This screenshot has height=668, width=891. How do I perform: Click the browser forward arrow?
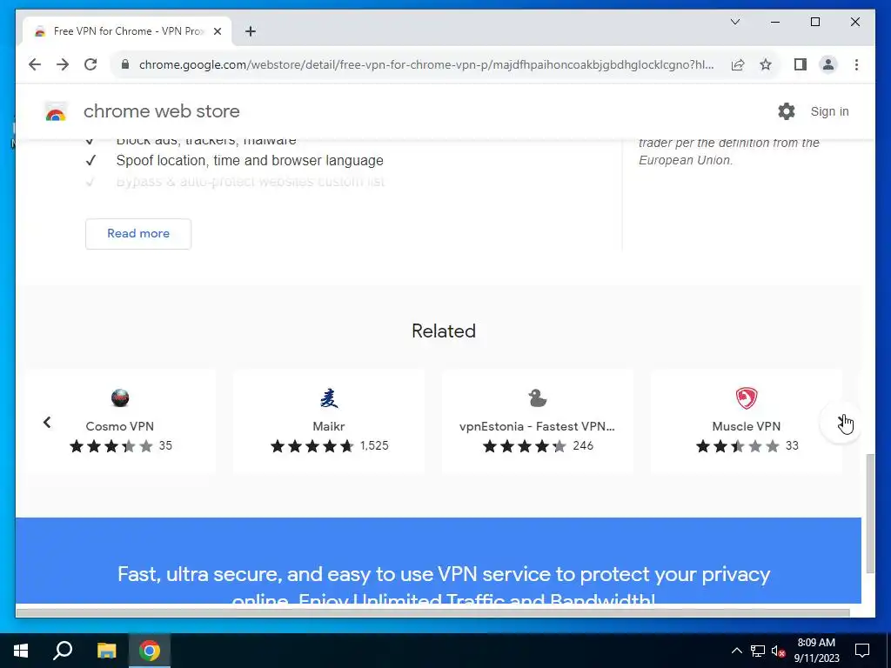coord(63,64)
